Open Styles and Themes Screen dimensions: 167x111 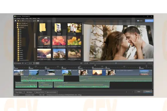[40, 92]
